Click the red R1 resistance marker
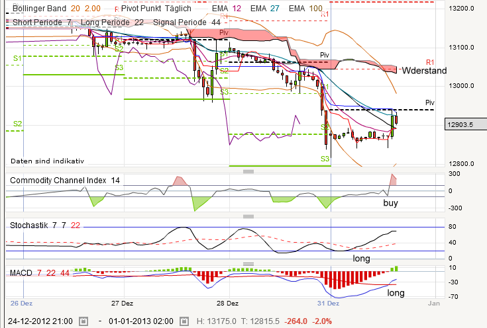 coord(429,61)
